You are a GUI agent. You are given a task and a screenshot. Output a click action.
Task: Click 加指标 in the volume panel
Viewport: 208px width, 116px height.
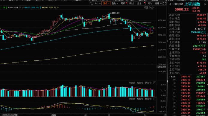coord(140,83)
